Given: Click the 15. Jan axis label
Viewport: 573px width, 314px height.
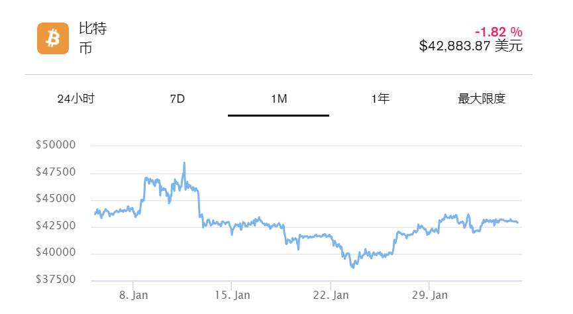Looking at the screenshot, I should tap(232, 293).
